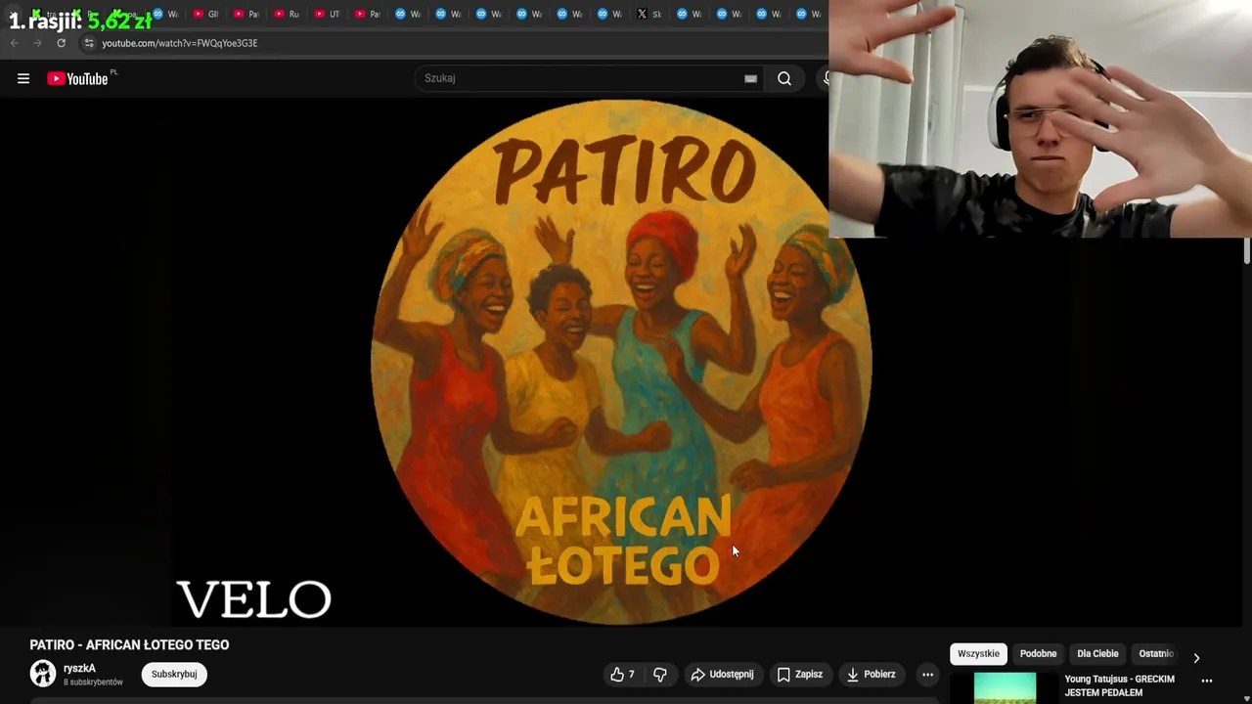This screenshot has height=704, width=1252.
Task: Go to the YouTube home logo
Action: (77, 78)
